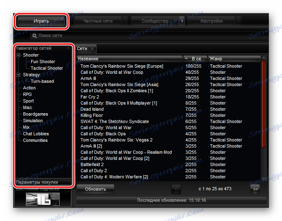This screenshot has height=221, width=282.
Task: Select RPG category
Action: pos(27,94)
